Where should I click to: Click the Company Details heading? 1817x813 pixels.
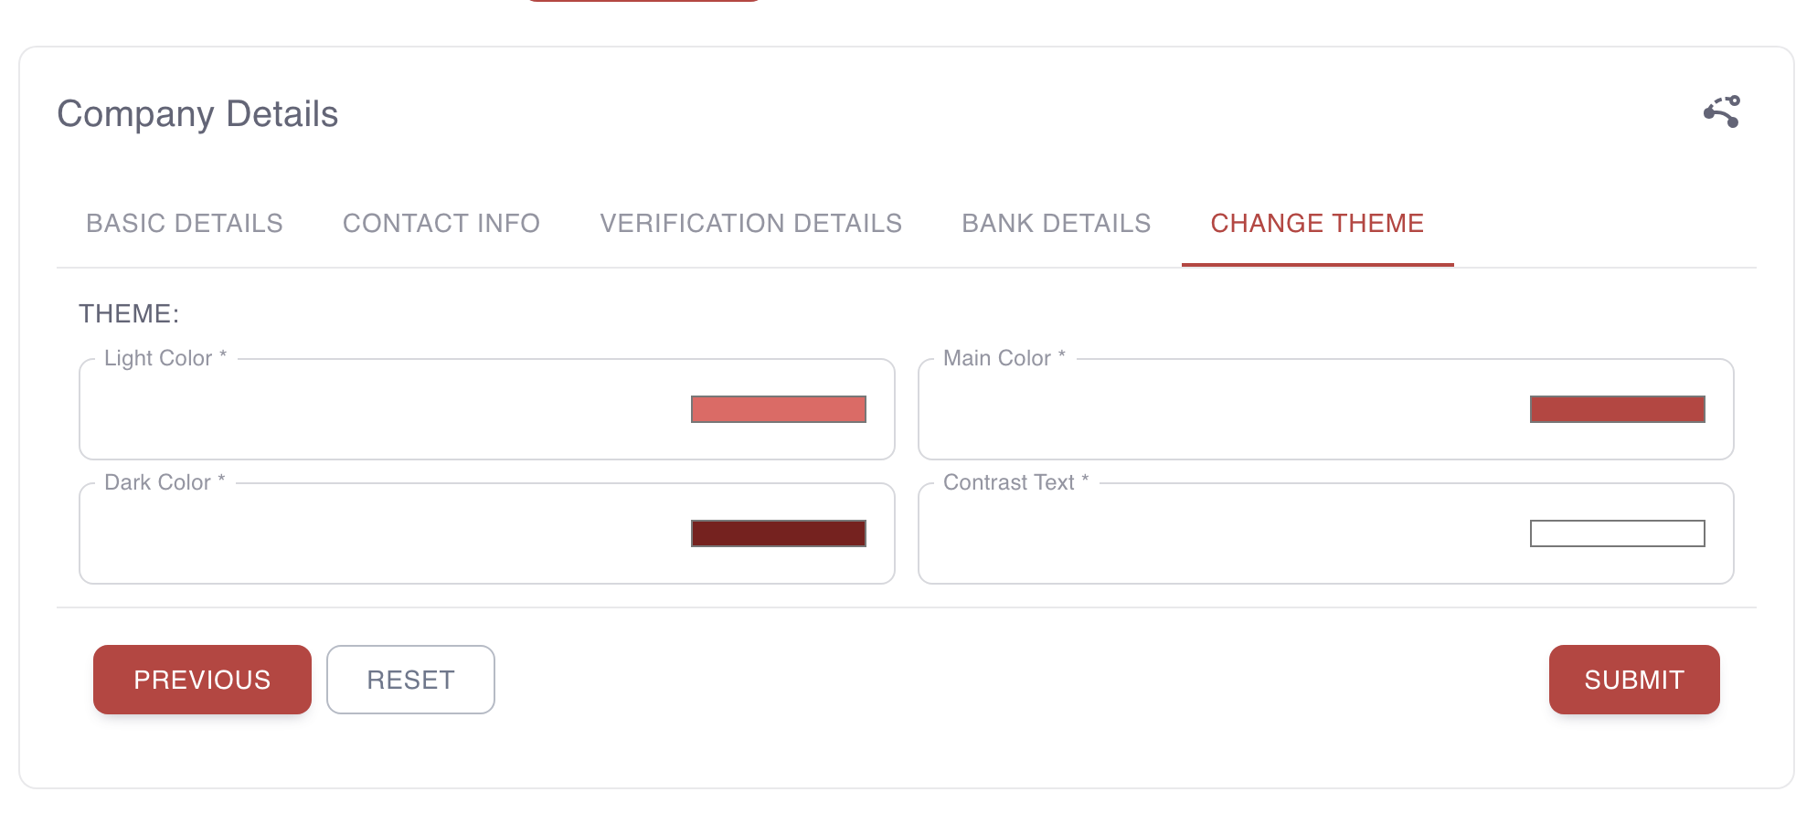pyautogui.click(x=197, y=114)
